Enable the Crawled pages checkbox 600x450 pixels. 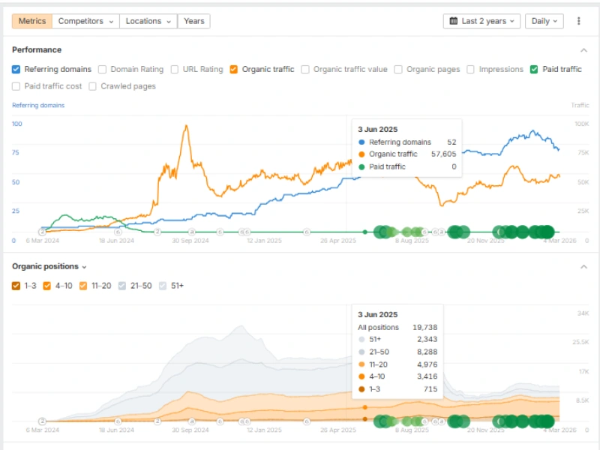click(x=93, y=86)
